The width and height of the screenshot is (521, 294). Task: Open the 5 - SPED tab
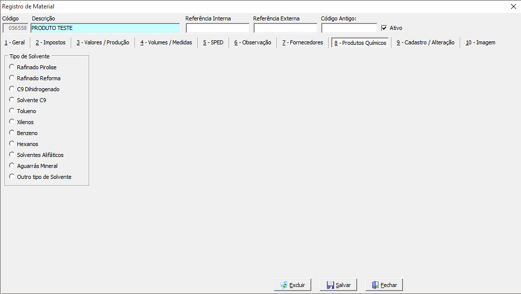click(213, 42)
